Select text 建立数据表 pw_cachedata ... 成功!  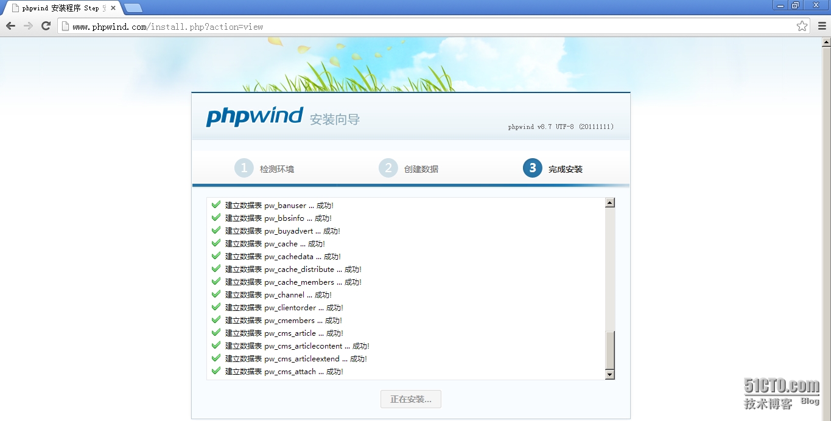pos(283,257)
